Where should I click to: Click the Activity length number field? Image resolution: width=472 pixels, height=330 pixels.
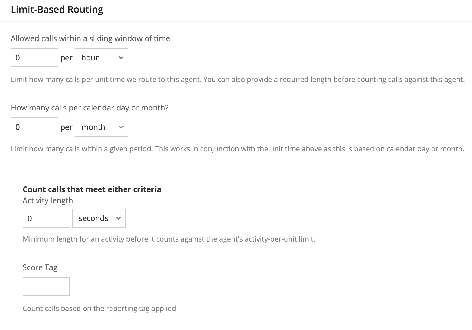[46, 218]
